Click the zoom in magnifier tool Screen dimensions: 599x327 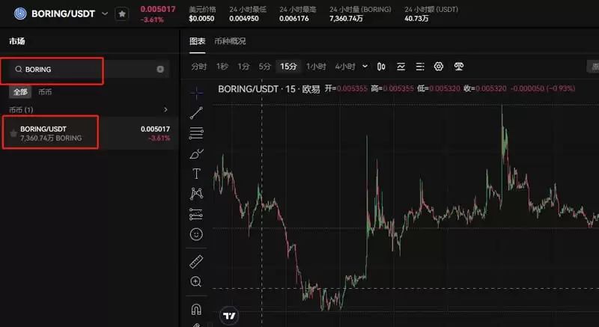click(x=196, y=282)
